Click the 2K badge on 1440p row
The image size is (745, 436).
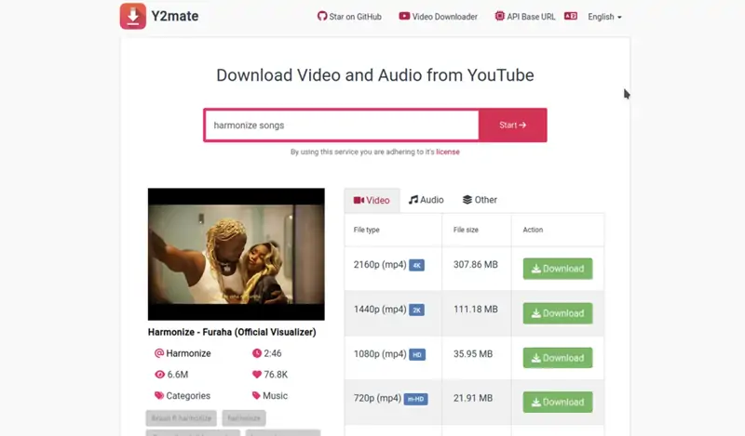[x=416, y=310]
